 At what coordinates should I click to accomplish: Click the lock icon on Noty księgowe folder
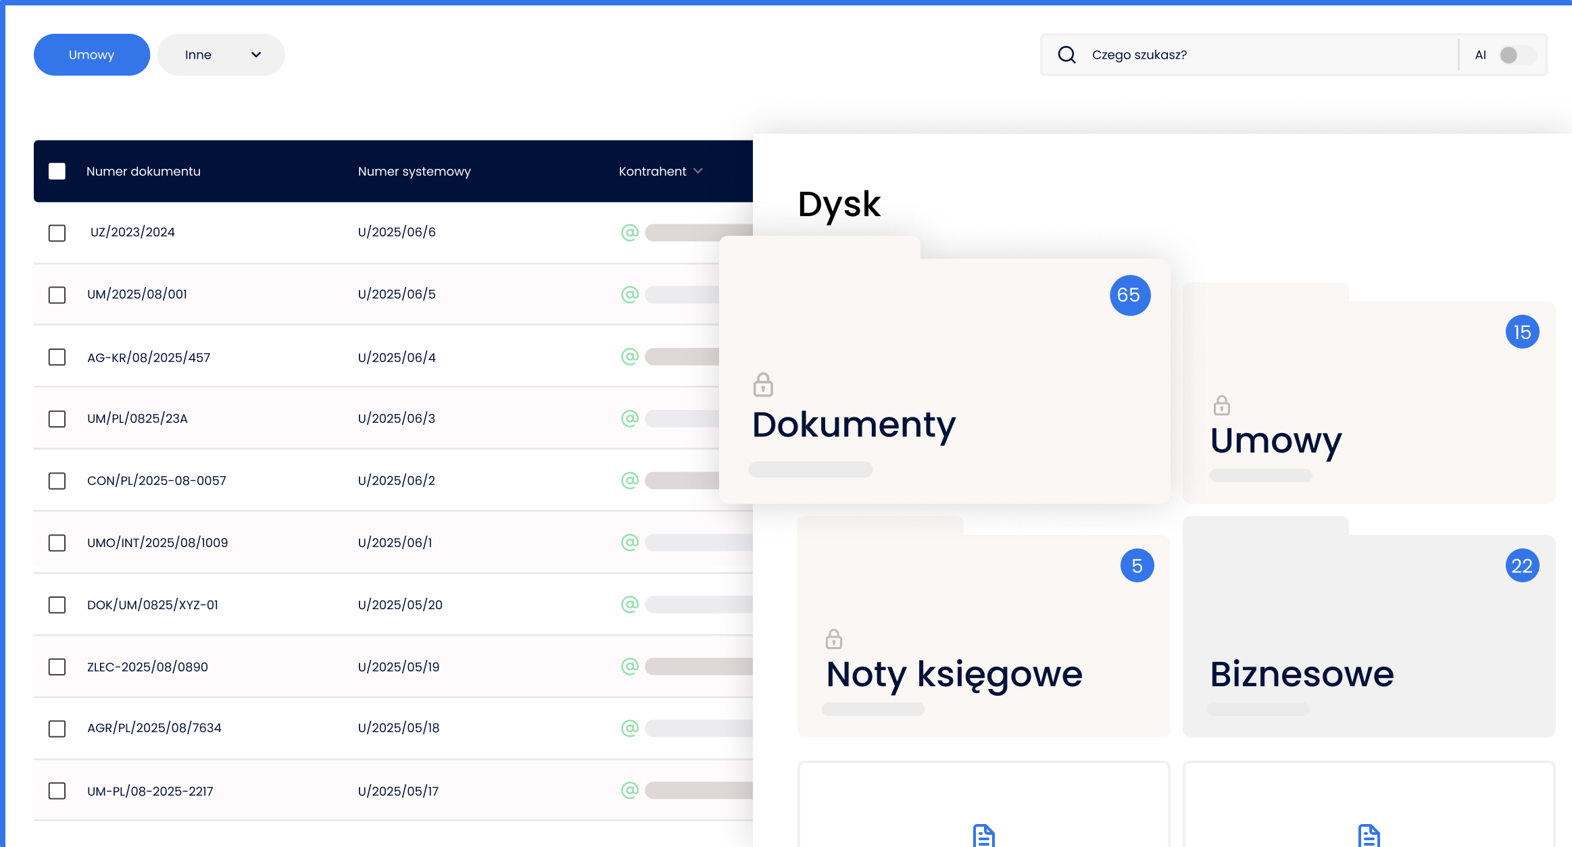[x=834, y=638]
